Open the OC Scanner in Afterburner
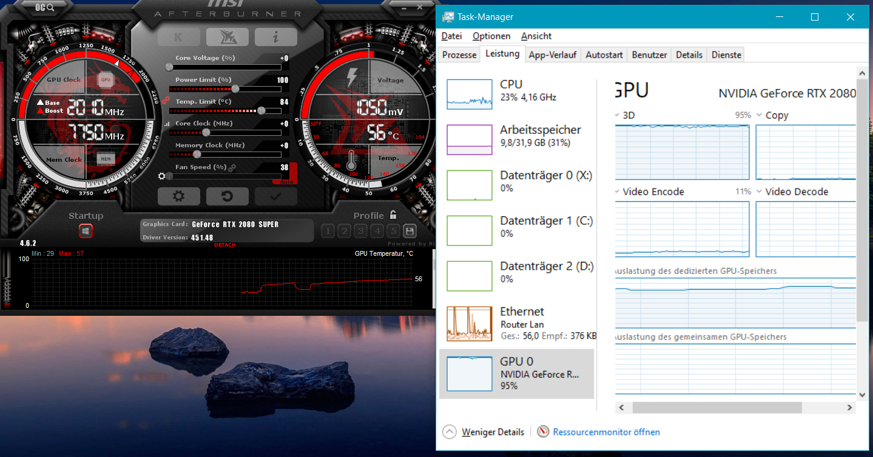The image size is (873, 457). [x=45, y=7]
